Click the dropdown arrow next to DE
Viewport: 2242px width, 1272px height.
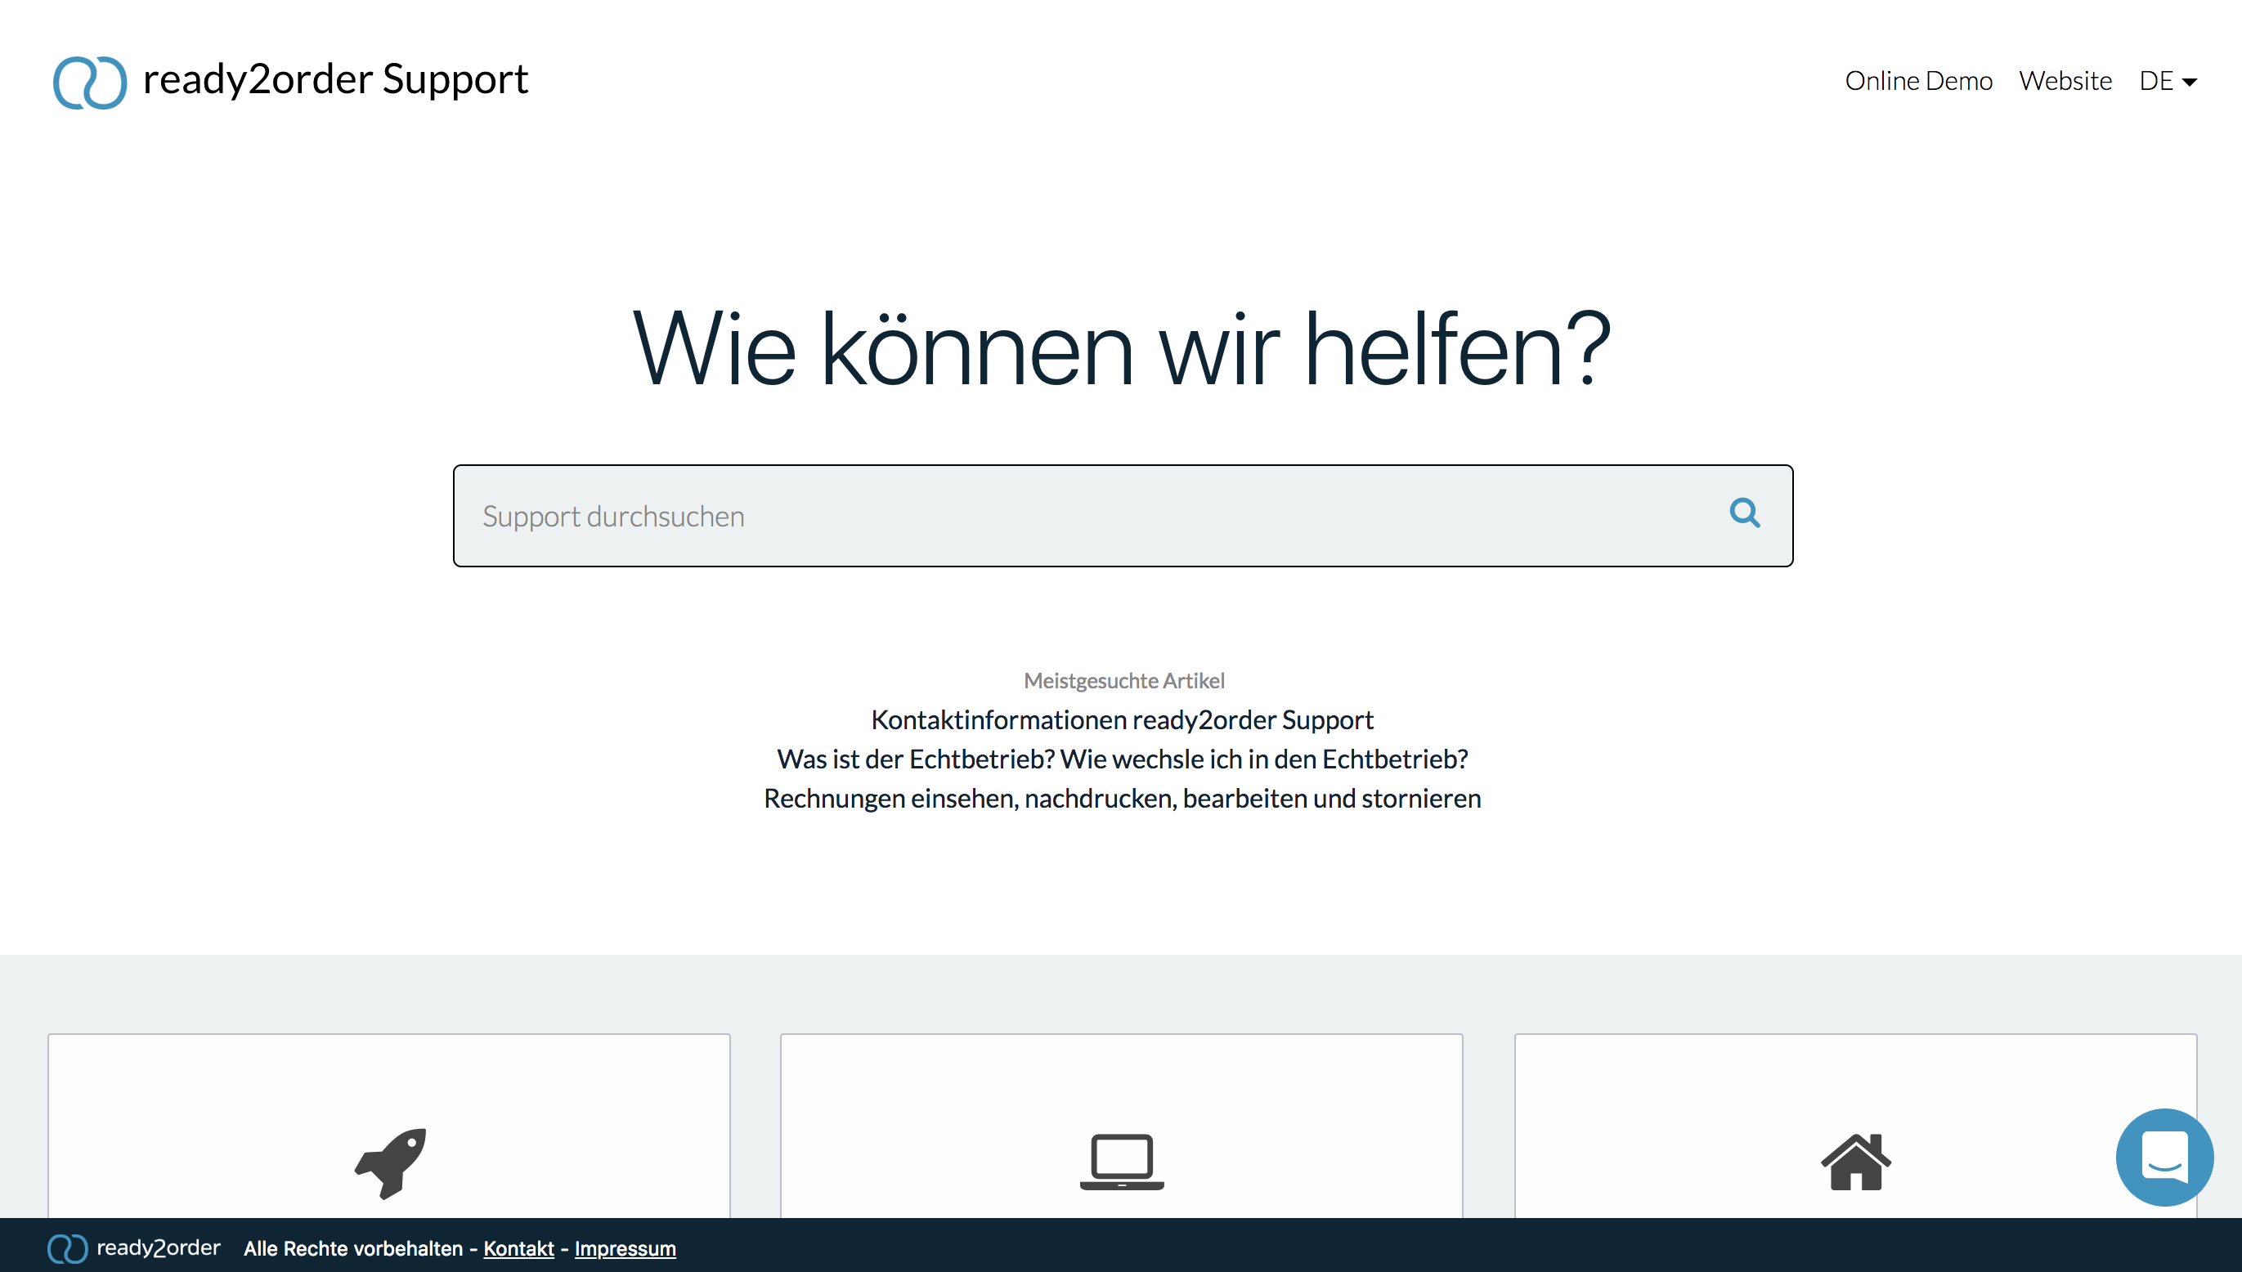[2190, 82]
